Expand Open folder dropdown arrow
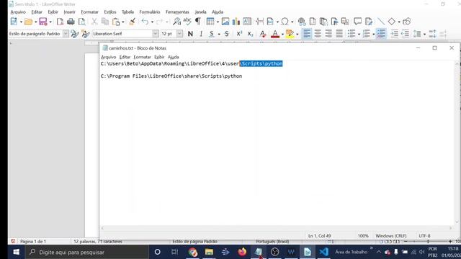The height and width of the screenshot is (259, 461). click(x=35, y=22)
